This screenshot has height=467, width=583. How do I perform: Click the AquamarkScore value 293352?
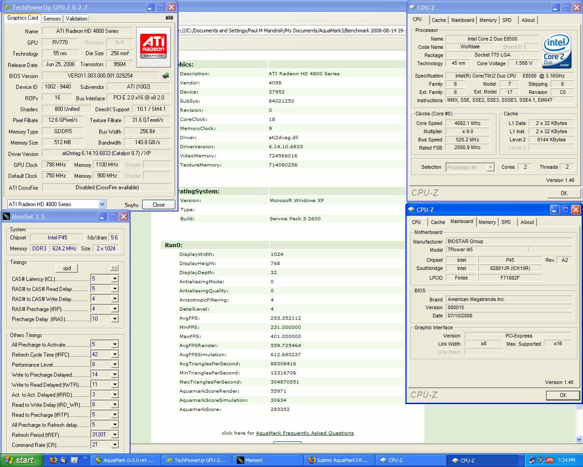point(280,409)
